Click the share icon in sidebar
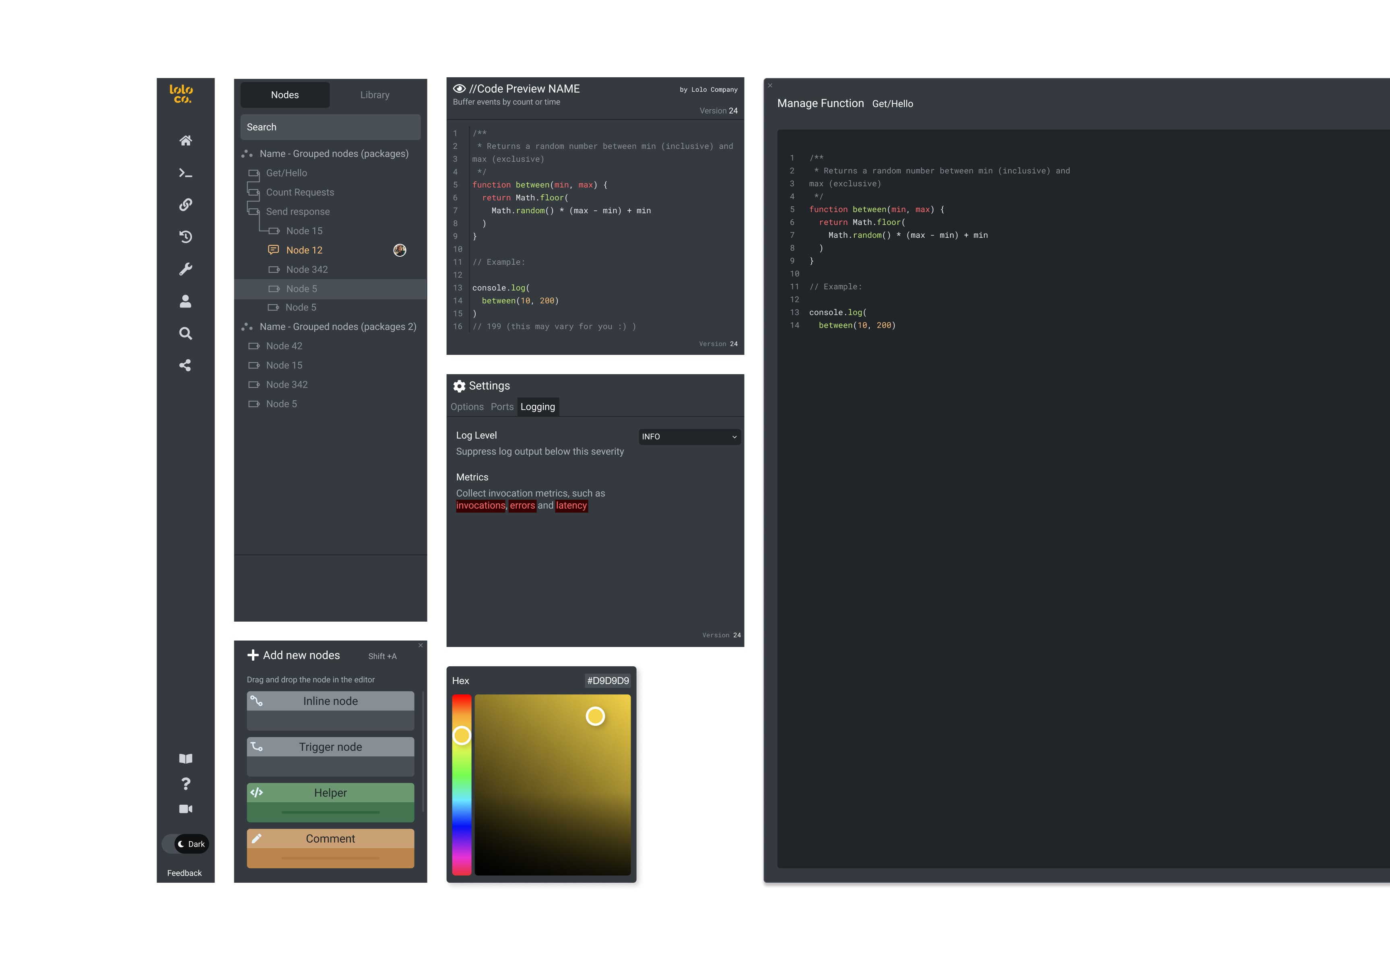Viewport: 1390px width, 960px height. tap(185, 365)
